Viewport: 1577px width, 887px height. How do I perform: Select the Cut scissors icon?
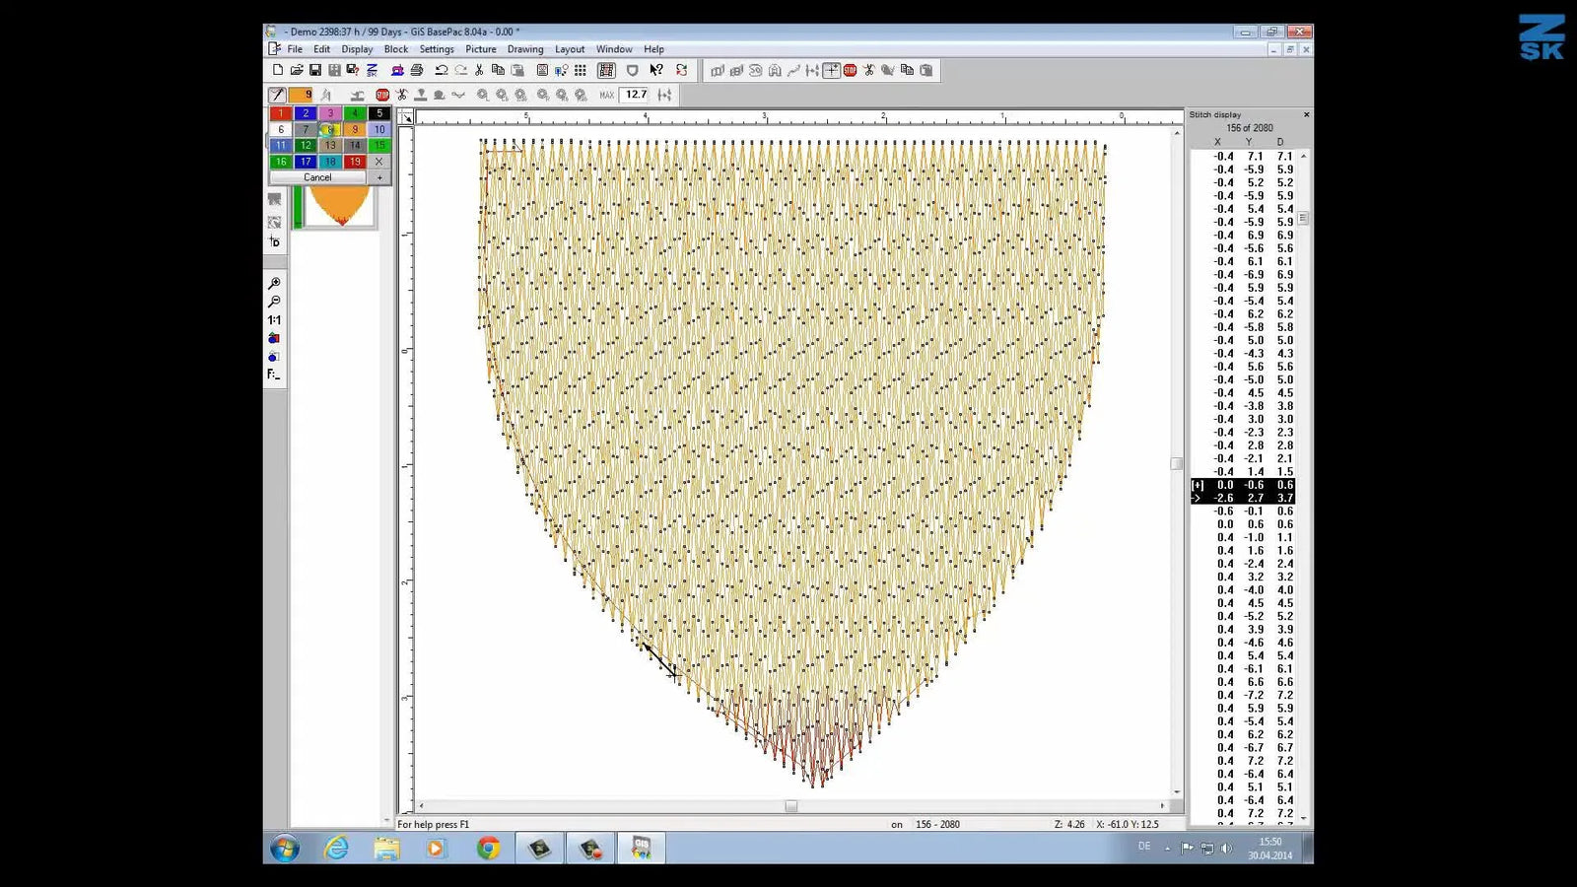pyautogui.click(x=478, y=70)
